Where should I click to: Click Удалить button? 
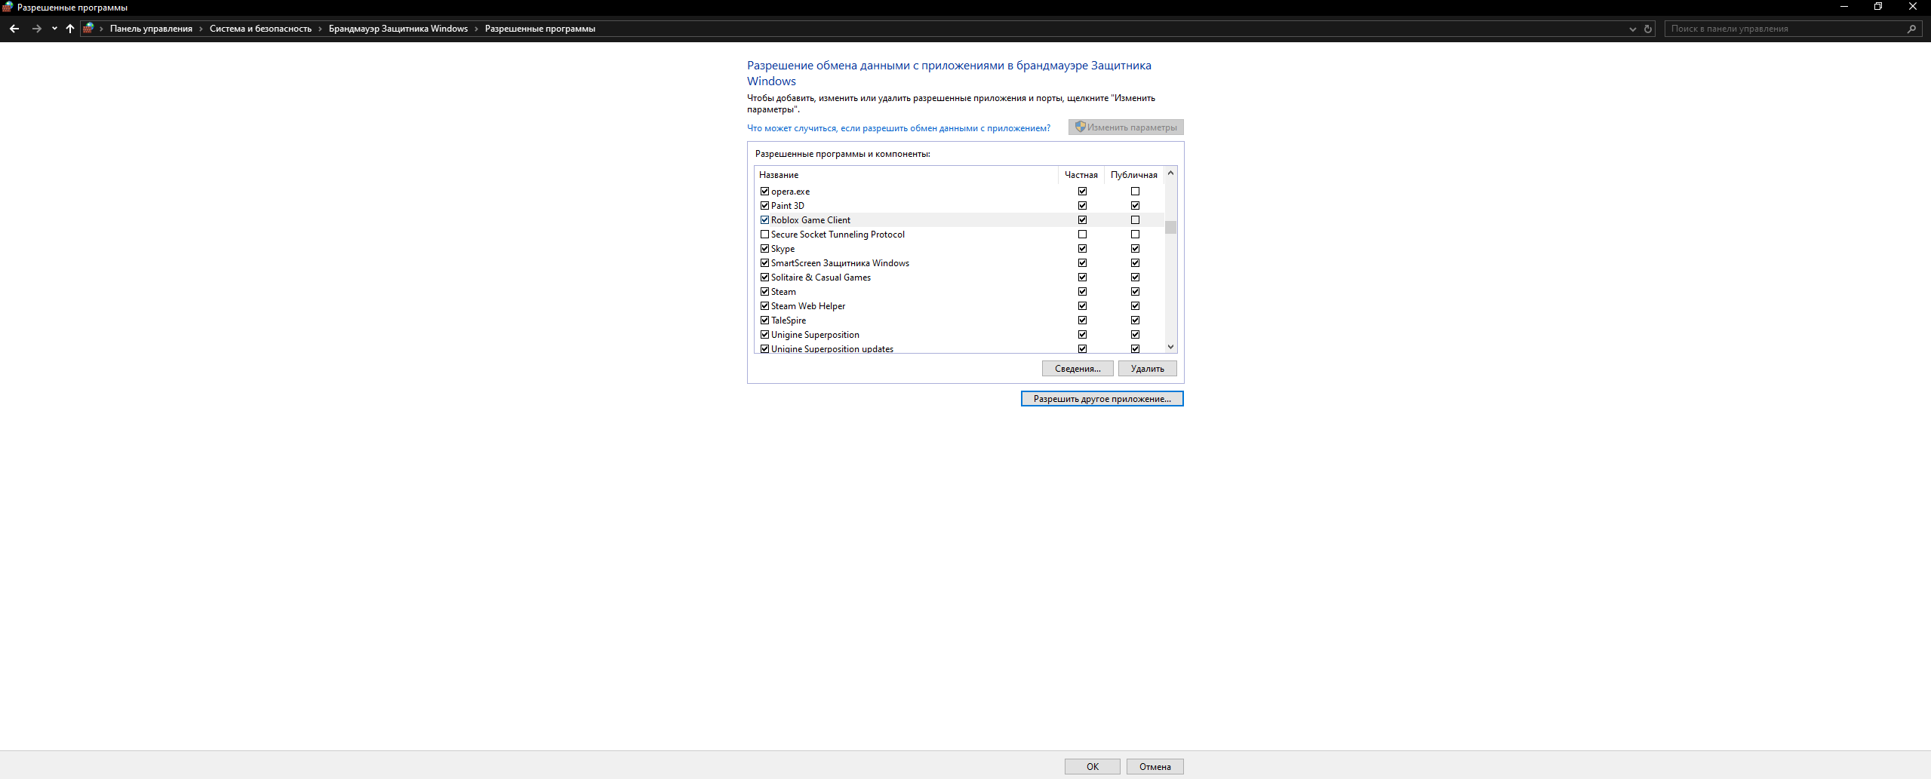(x=1148, y=369)
